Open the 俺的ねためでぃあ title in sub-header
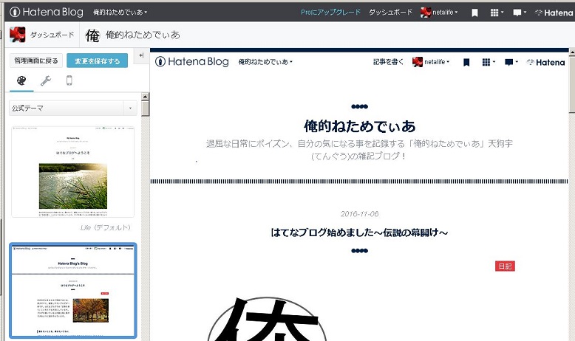The width and height of the screenshot is (575, 341). 143,35
